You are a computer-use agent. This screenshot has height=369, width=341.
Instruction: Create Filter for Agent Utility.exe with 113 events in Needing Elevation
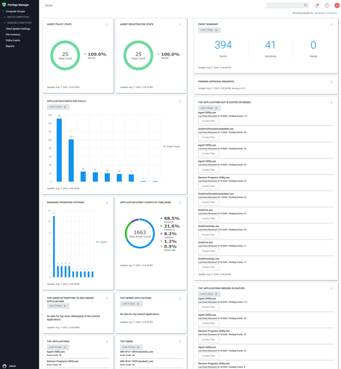209,307
